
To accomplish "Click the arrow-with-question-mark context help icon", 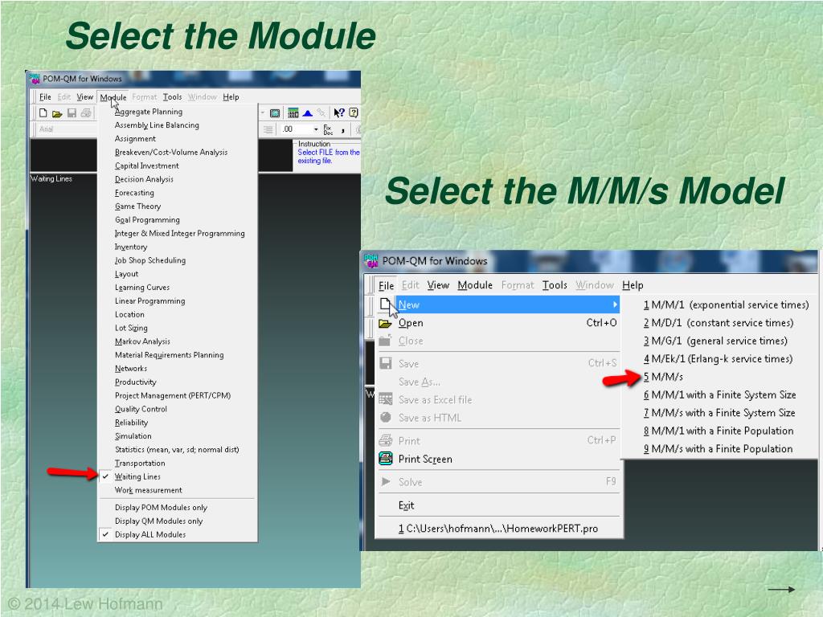I will (339, 112).
